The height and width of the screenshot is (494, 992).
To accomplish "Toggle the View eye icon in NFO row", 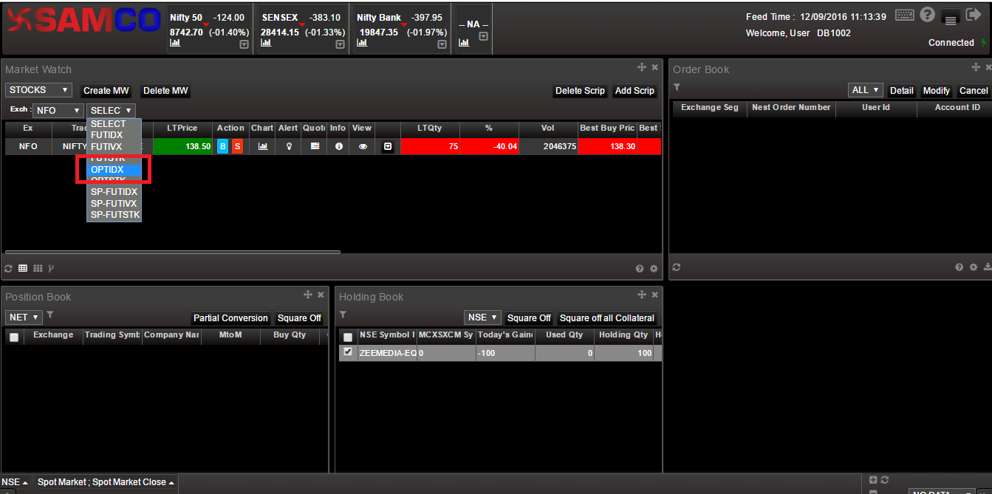I will tap(363, 146).
